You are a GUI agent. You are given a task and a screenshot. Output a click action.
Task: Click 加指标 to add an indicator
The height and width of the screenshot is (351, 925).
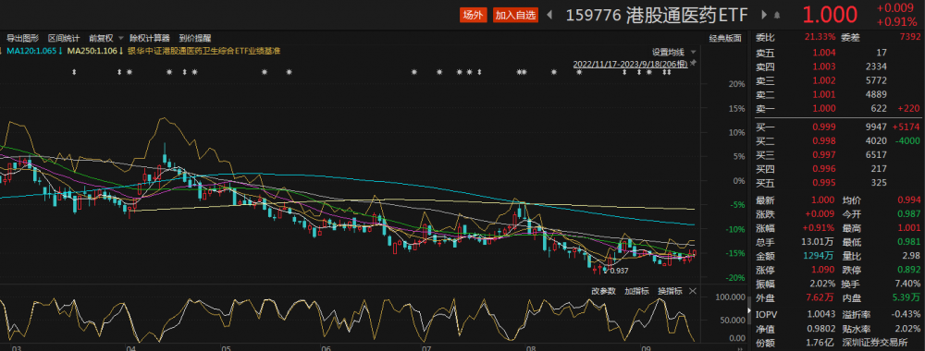[637, 291]
